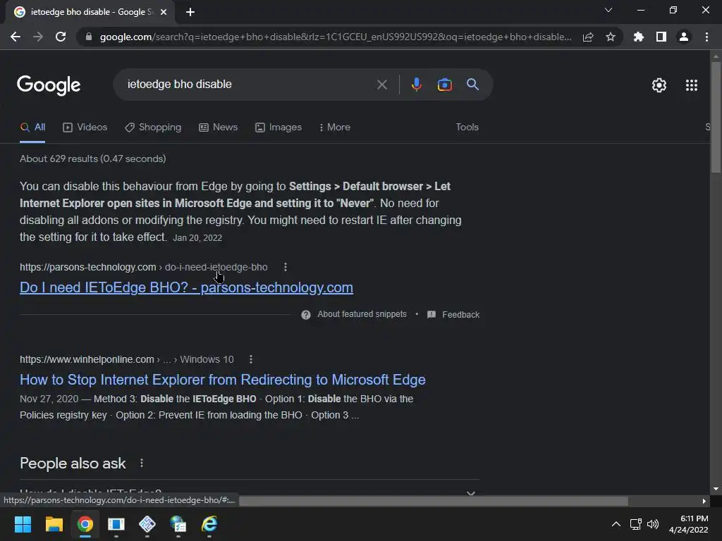The image size is (722, 541).
Task: Toggle the Chrome side panel
Action: (x=661, y=37)
